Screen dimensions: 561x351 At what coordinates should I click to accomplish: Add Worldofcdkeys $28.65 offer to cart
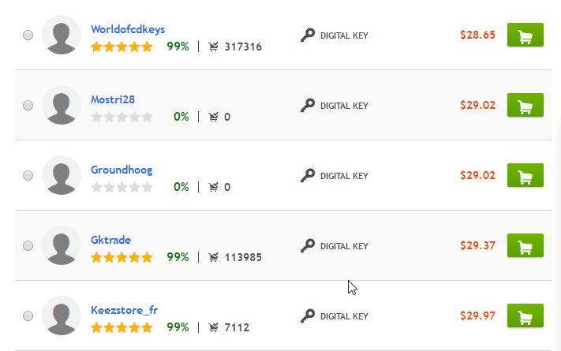coord(525,35)
